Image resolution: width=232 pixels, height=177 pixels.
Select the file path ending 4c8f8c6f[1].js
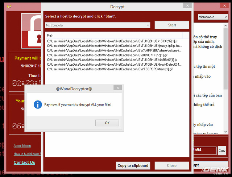112,60
